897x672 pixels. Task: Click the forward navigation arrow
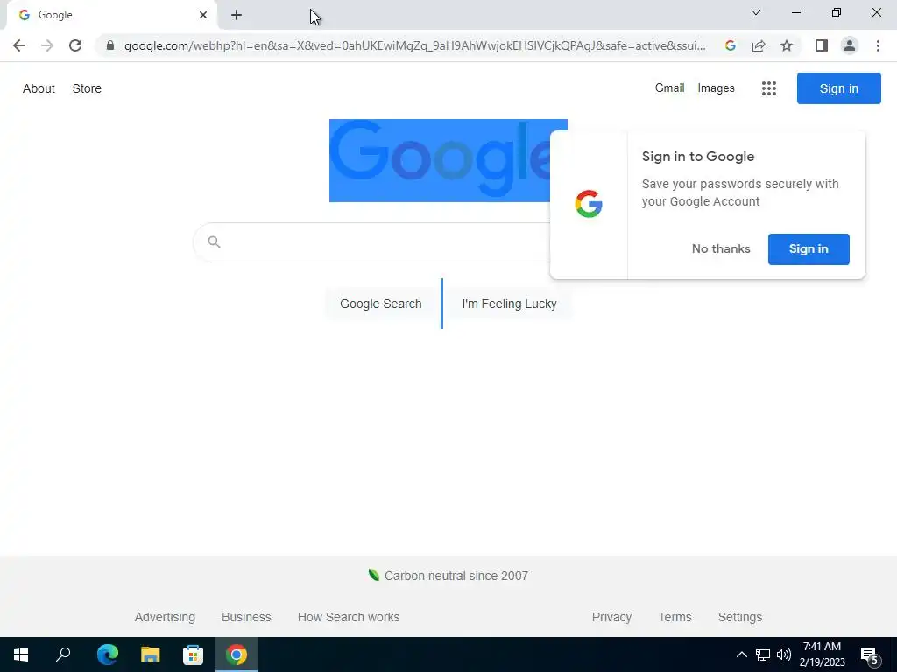click(x=47, y=45)
